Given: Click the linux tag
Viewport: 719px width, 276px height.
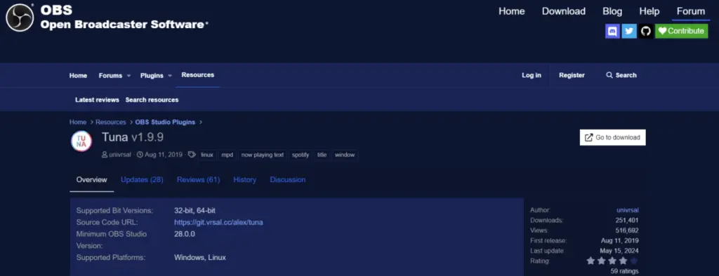Looking at the screenshot, I should [x=207, y=155].
